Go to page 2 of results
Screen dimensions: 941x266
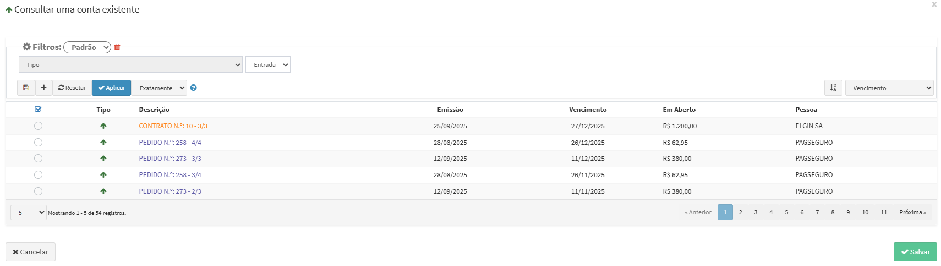740,212
